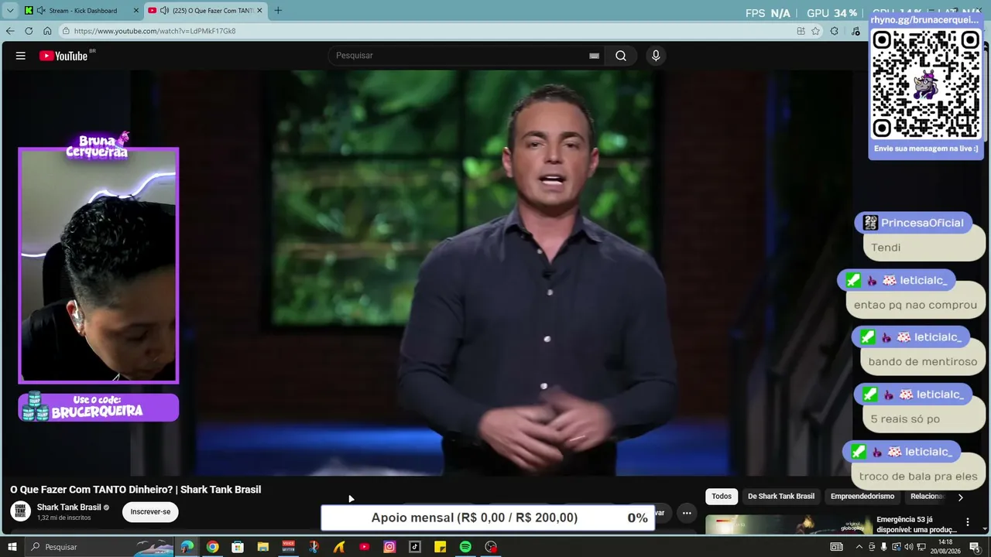Open the on-screen keyboard in search box
Image resolution: width=991 pixels, height=557 pixels.
[x=594, y=56]
